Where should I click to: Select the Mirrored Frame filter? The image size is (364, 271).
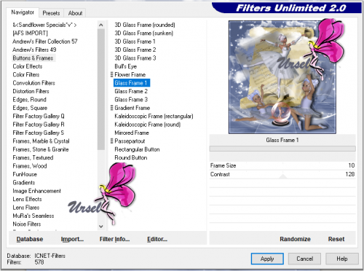132,133
